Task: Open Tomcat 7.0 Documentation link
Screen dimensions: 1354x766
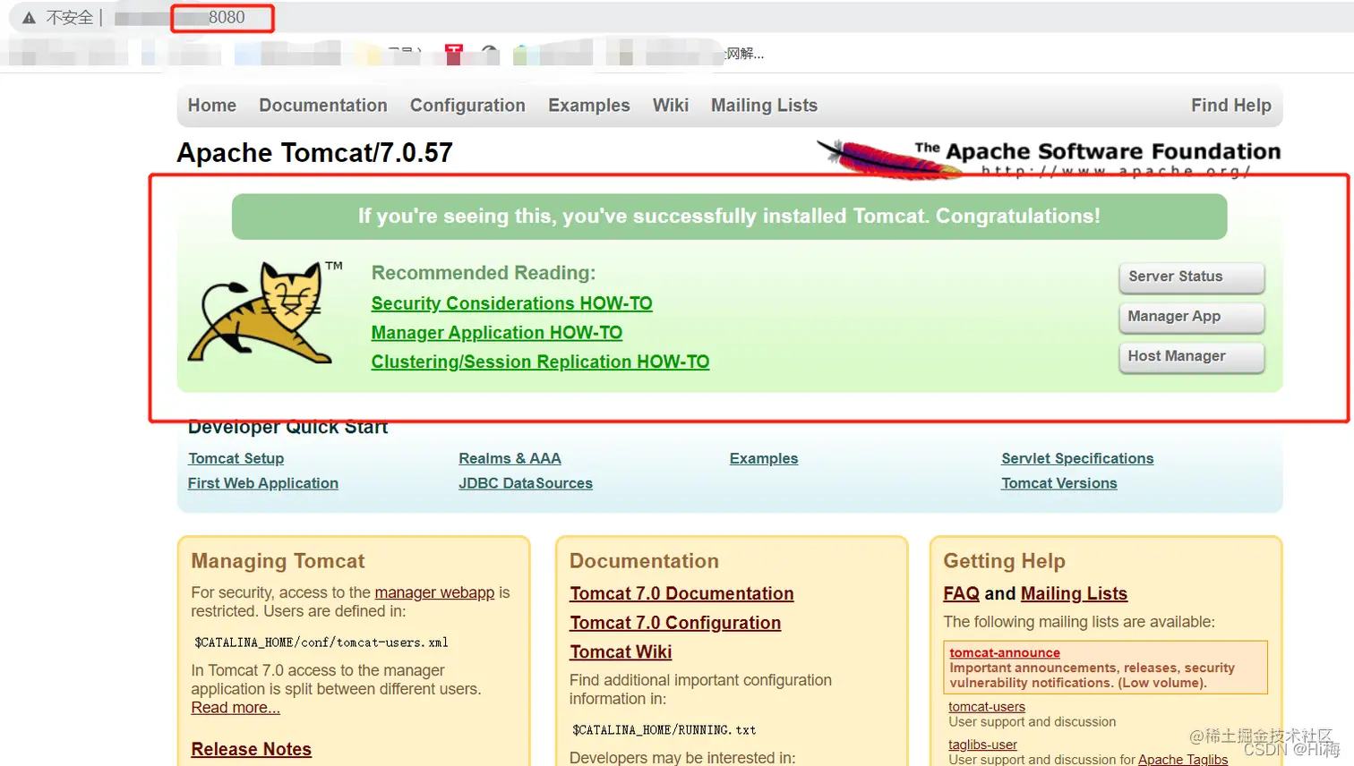Action: pos(681,593)
